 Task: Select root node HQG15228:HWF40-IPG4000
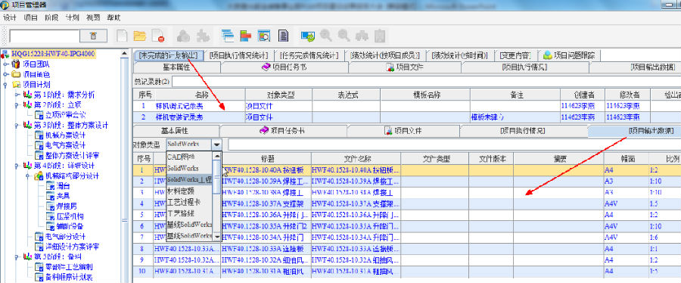54,54
